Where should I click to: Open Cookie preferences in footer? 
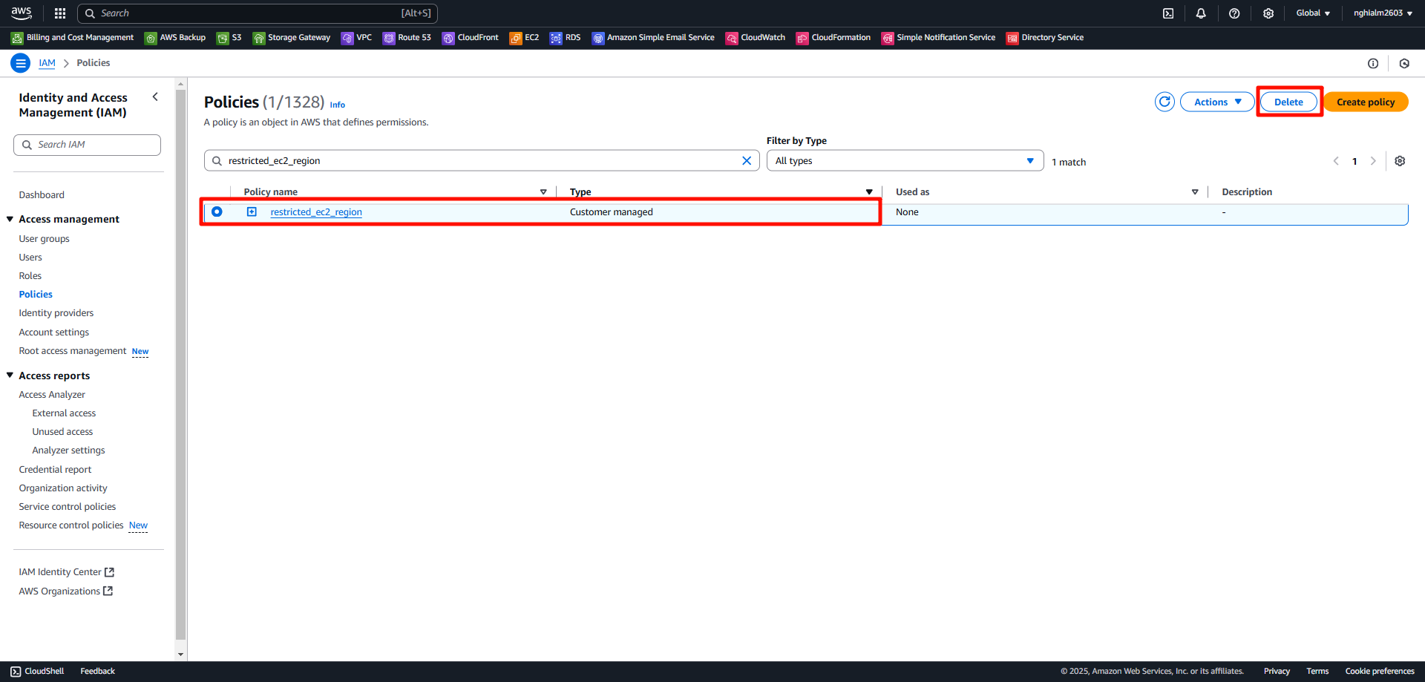(x=1380, y=672)
